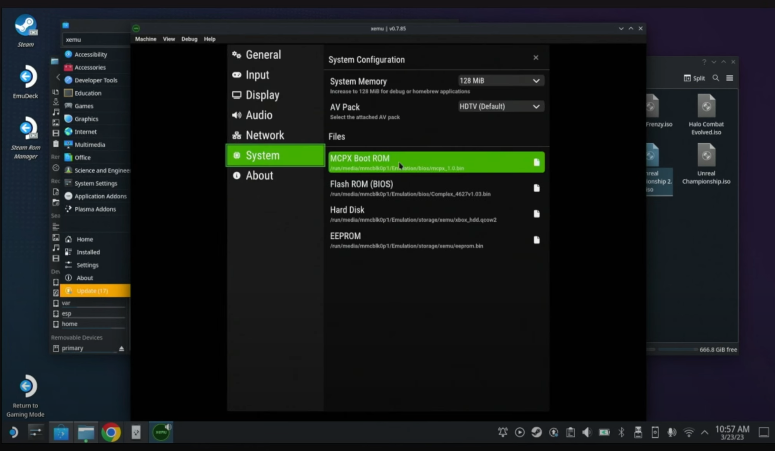Viewport: 775px width, 451px height.
Task: Open Discover About page
Action: (x=95, y=278)
